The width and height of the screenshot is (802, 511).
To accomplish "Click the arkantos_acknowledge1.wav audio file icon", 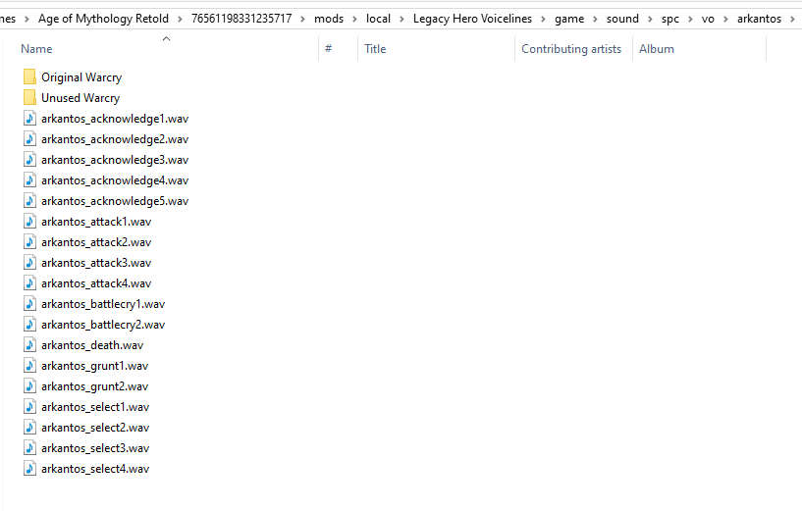I will pyautogui.click(x=29, y=119).
